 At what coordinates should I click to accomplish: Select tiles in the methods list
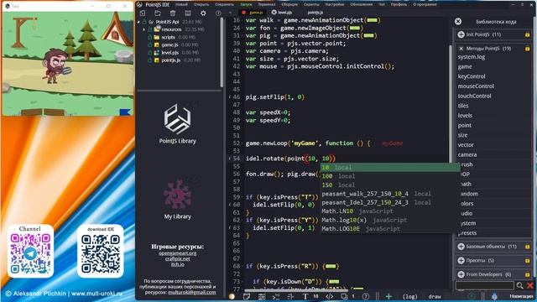[x=463, y=106]
